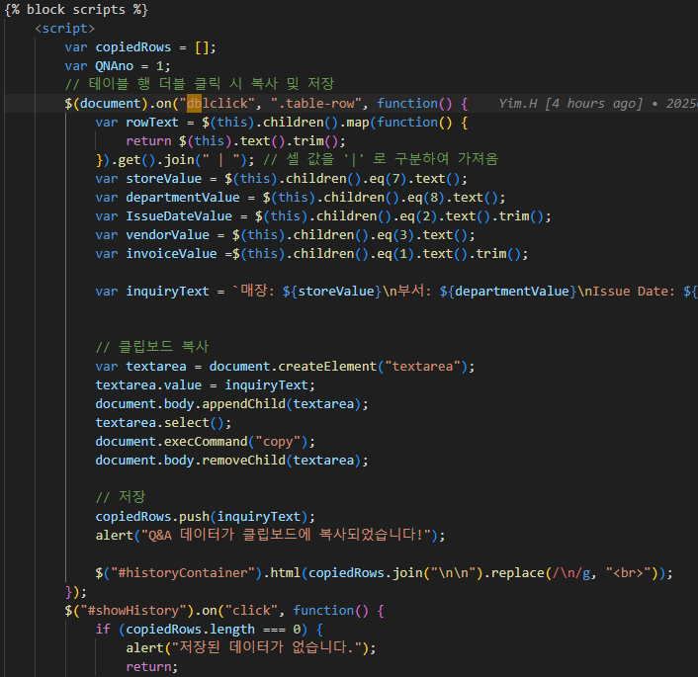Click the 'invoiceValue' variable name
This screenshot has height=677, width=698.
(x=171, y=254)
